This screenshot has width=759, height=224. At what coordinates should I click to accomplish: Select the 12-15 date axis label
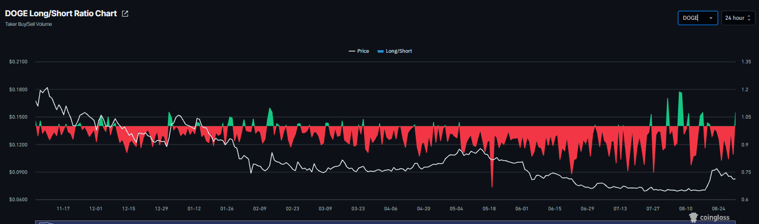pyautogui.click(x=129, y=208)
